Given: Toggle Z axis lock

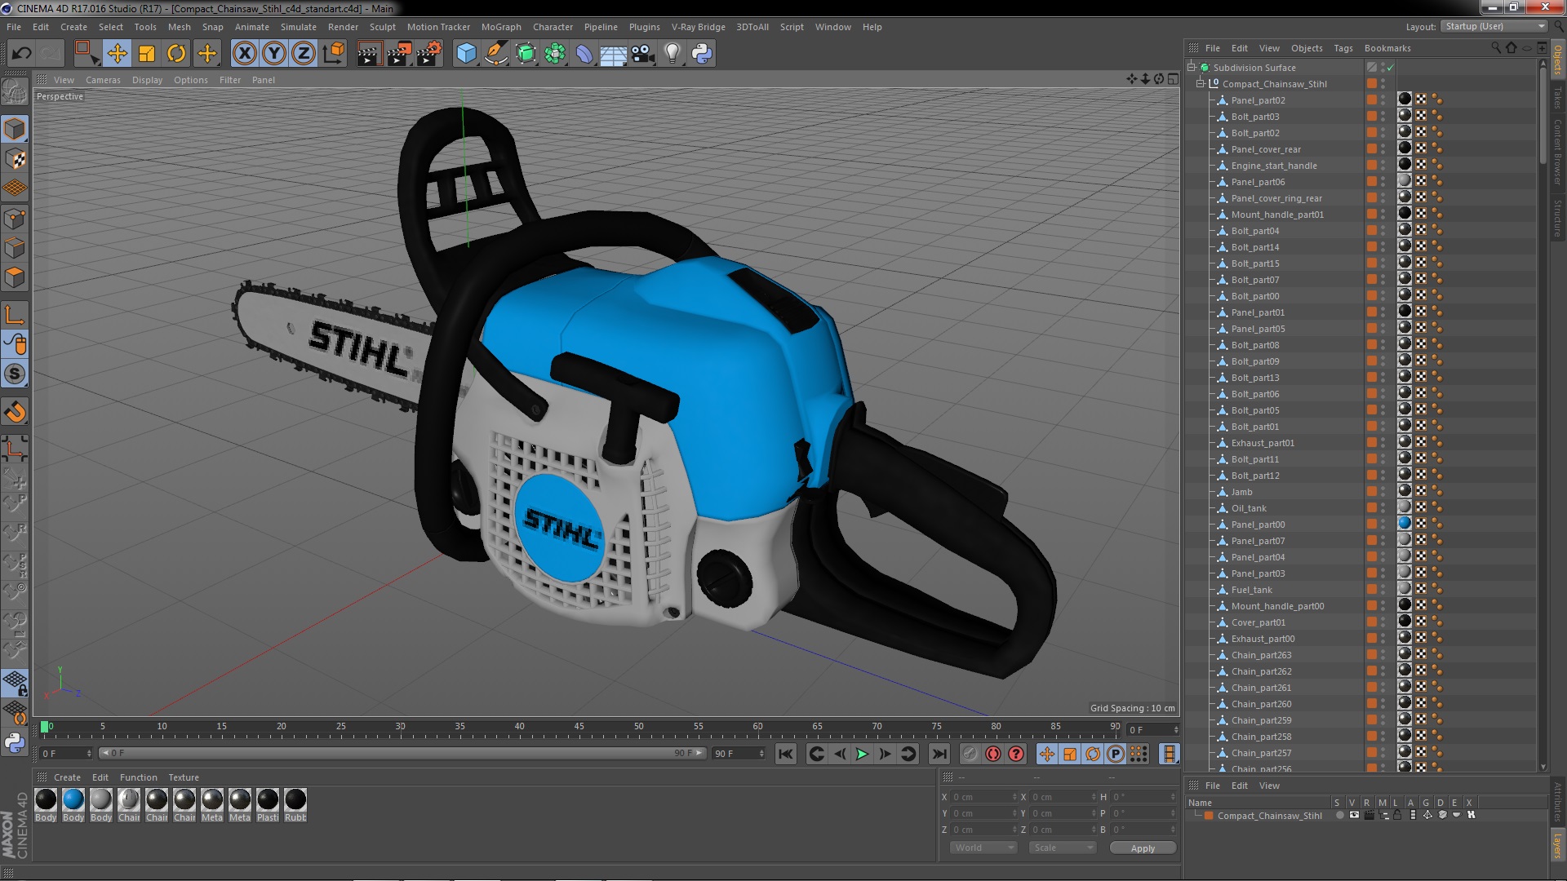Looking at the screenshot, I should [304, 54].
